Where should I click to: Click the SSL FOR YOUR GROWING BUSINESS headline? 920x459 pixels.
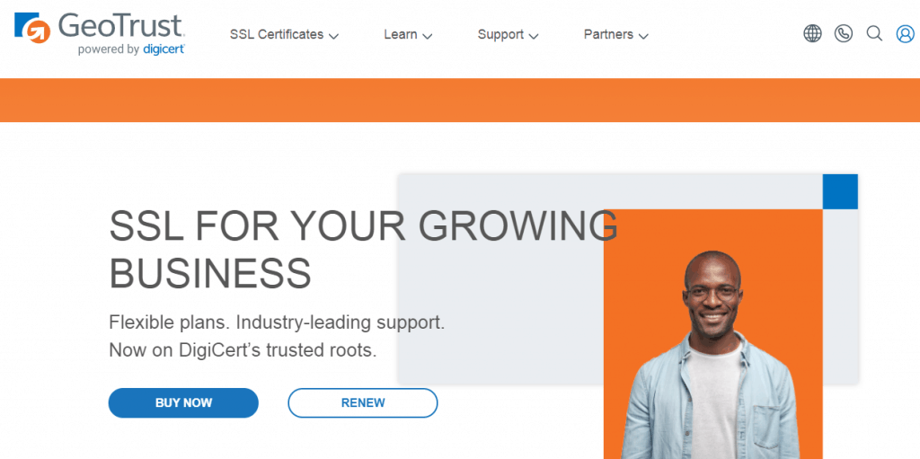(363, 250)
